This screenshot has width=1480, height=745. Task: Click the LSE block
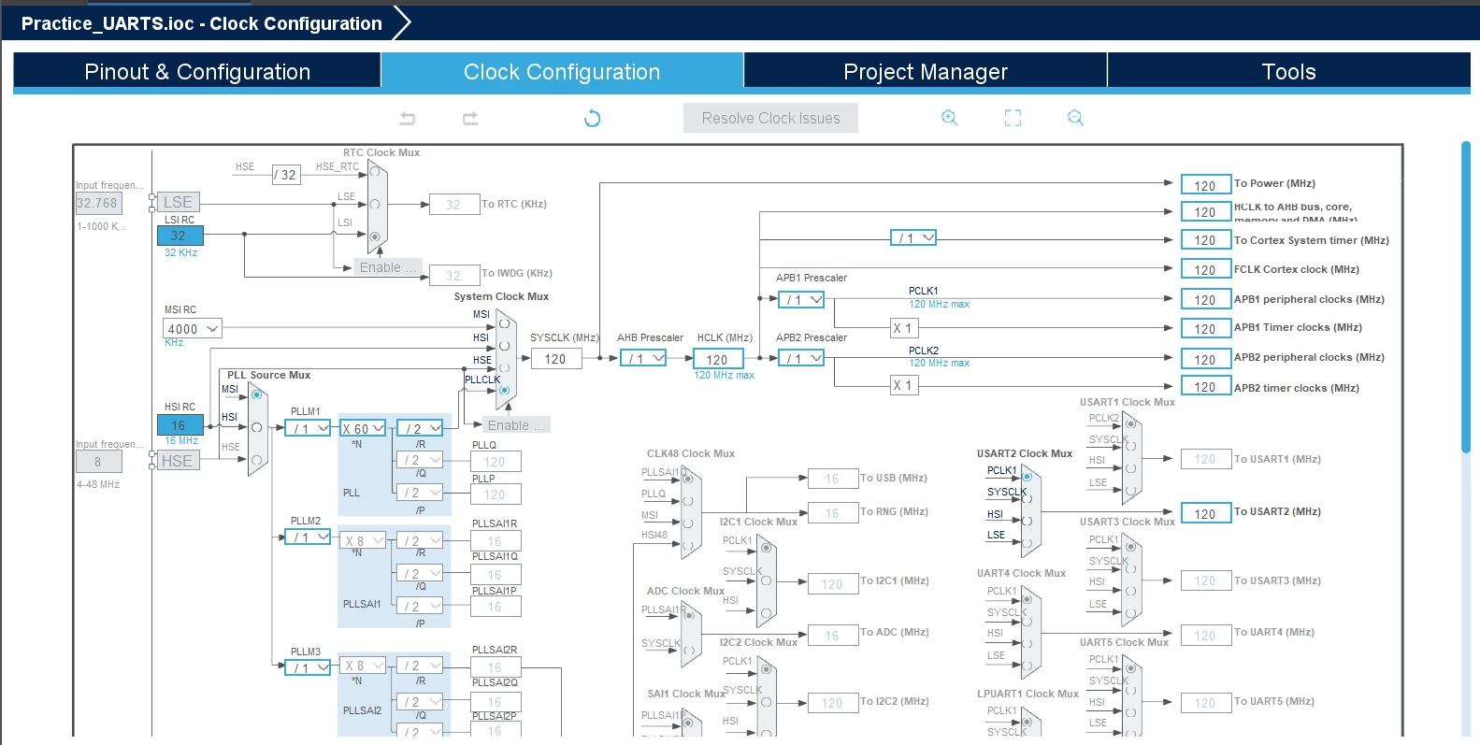[x=178, y=202]
